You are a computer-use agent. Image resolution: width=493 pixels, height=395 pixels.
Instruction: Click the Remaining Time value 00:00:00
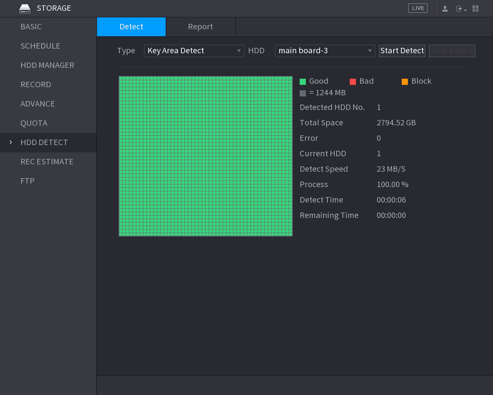click(391, 215)
